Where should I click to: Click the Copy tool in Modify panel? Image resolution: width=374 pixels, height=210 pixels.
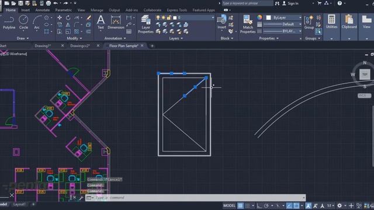coord(60,24)
